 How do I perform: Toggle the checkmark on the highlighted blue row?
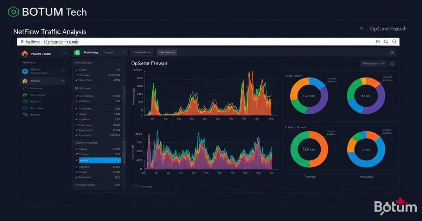tap(77, 160)
